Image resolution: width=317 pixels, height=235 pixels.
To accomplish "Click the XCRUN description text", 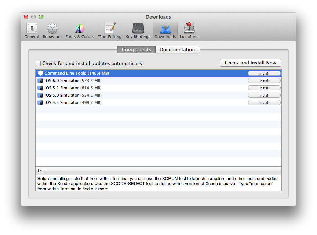I will pos(157,184).
